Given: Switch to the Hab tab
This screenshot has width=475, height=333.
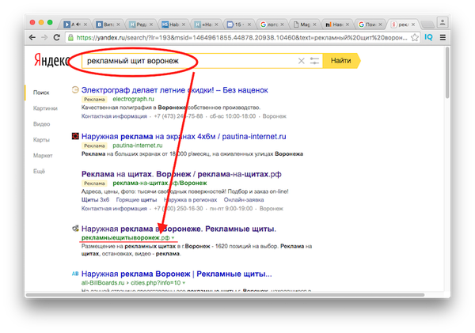Looking at the screenshot, I should tap(173, 25).
